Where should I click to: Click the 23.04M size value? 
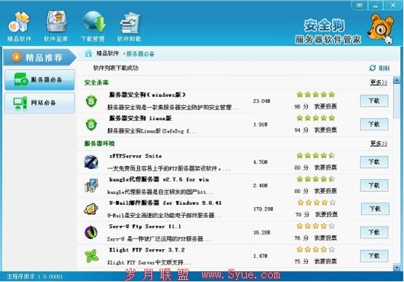[x=261, y=101]
